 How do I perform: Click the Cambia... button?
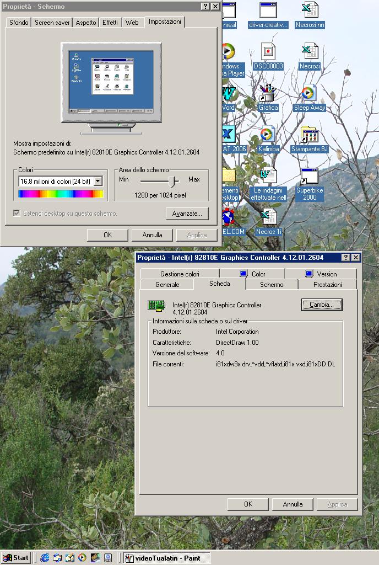(322, 305)
